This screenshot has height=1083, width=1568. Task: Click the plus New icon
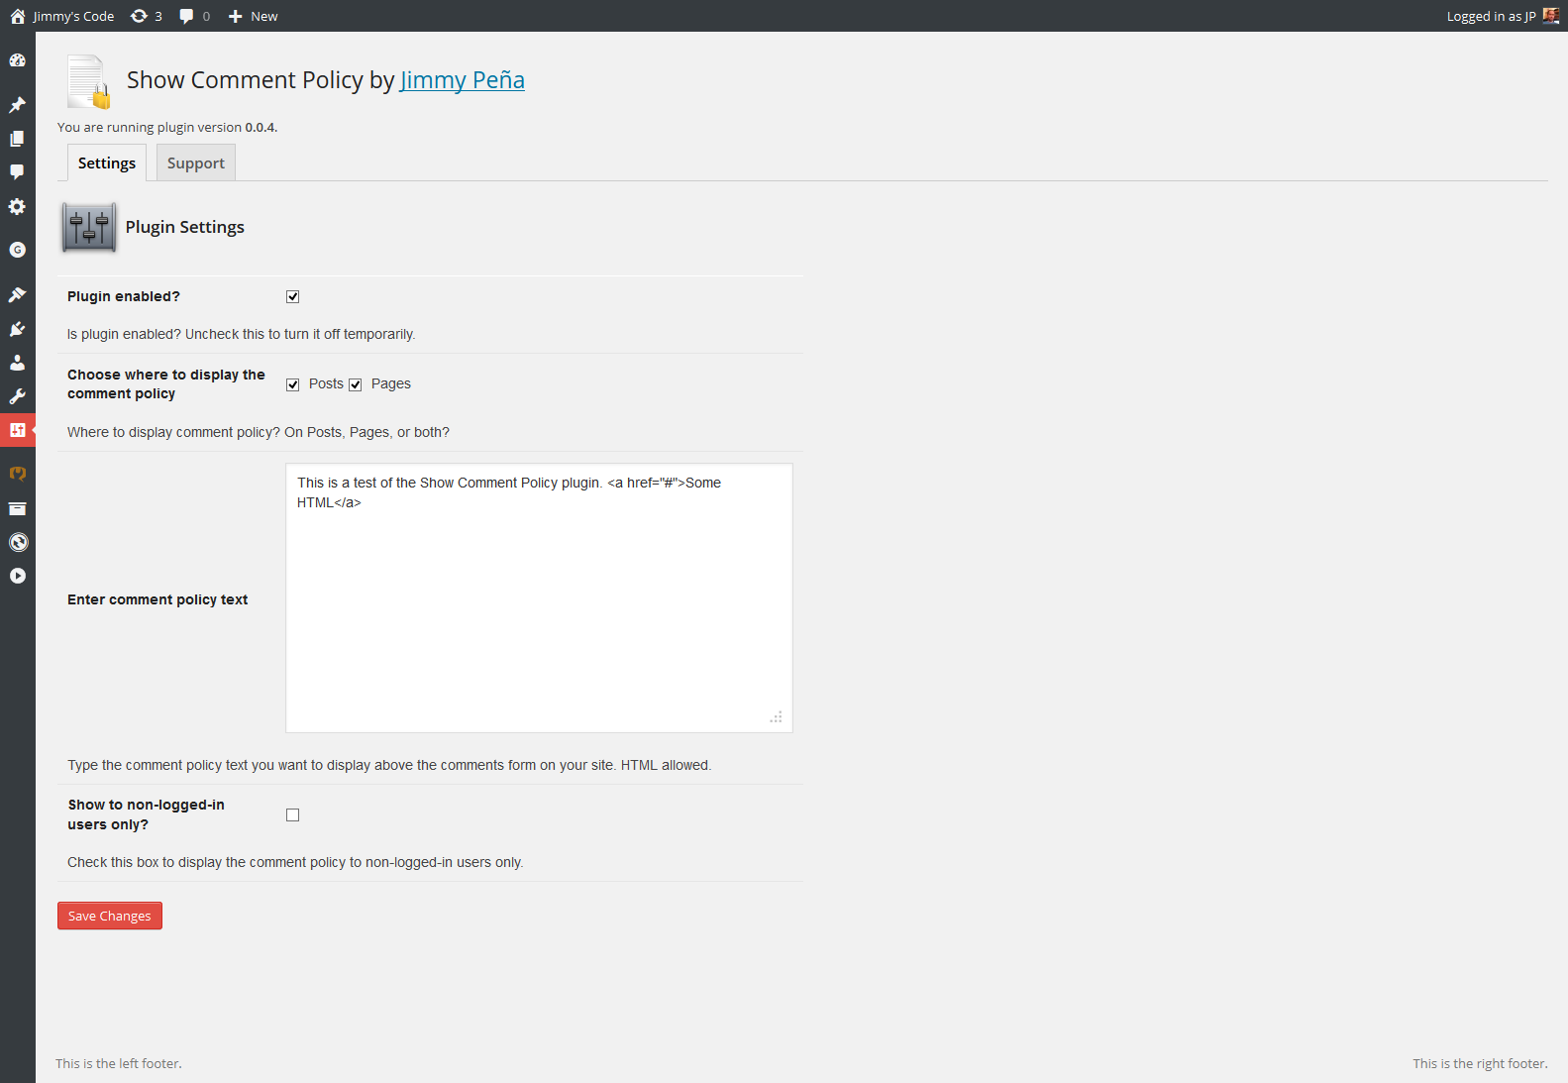[x=236, y=16]
